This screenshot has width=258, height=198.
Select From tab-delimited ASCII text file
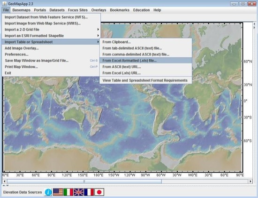pos(145,48)
